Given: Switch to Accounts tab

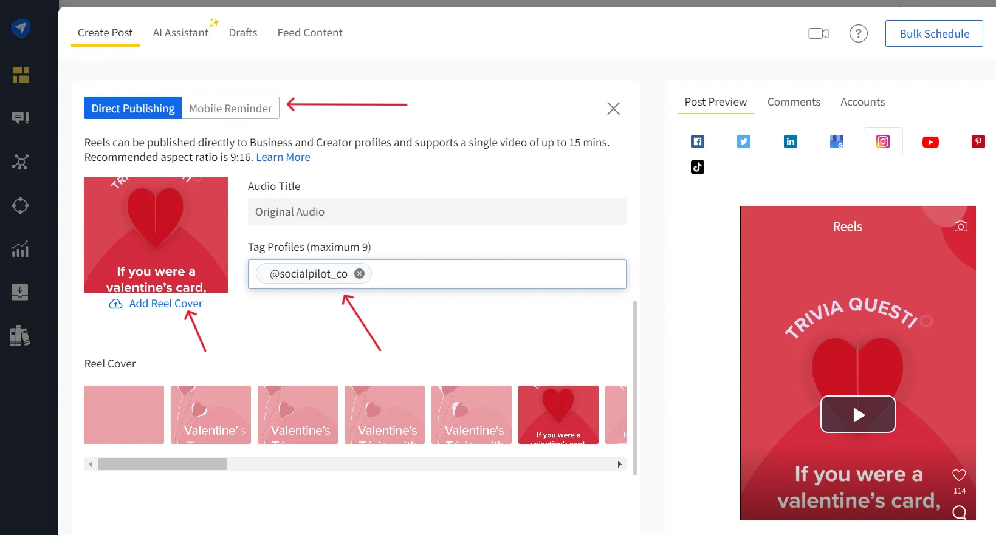Looking at the screenshot, I should (x=862, y=102).
